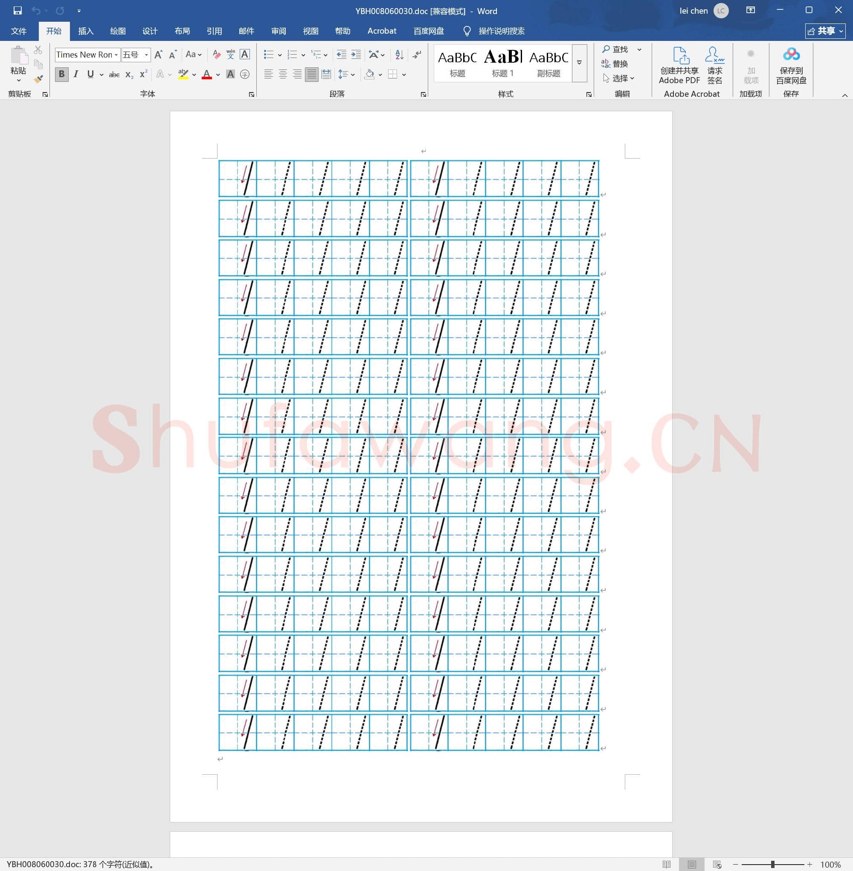Open the font name dropdown

click(116, 55)
